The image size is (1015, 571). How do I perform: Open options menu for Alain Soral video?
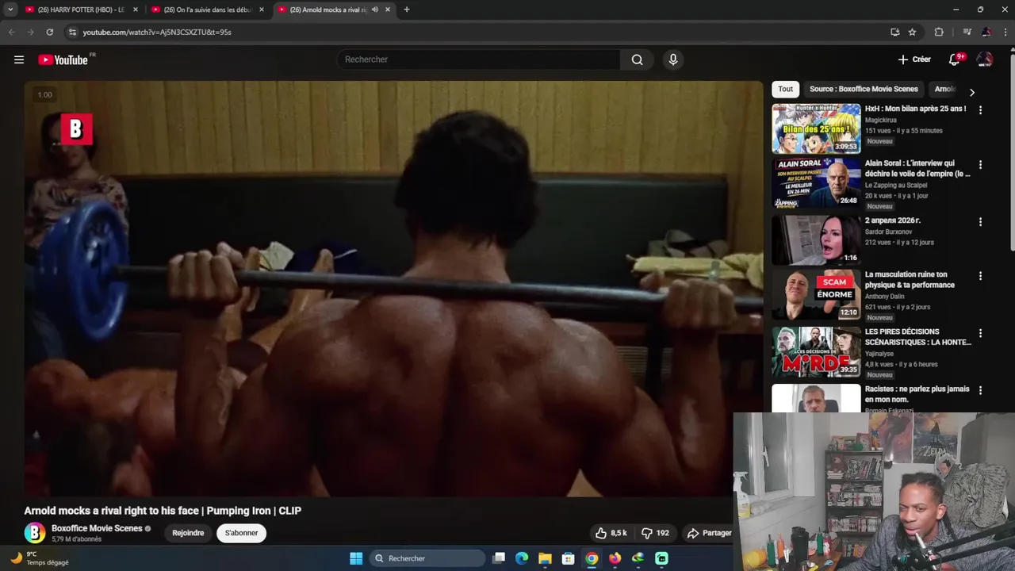980,165
